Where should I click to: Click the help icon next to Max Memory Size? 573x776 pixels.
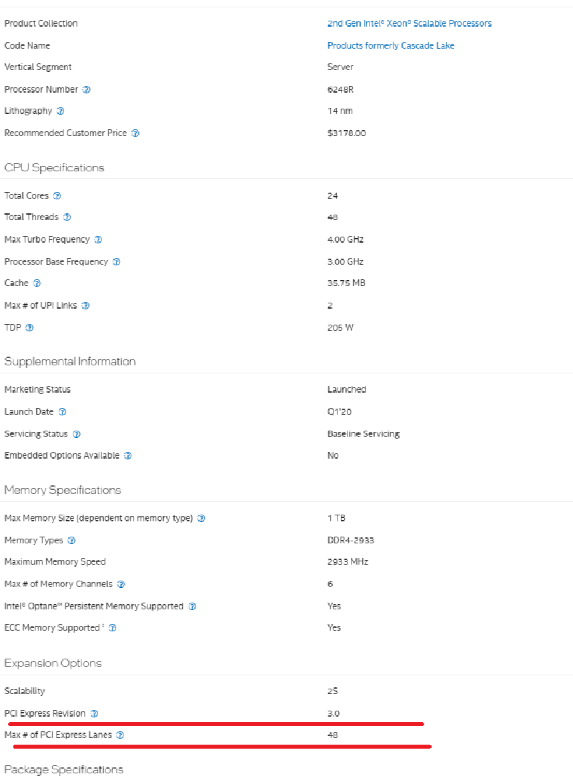pyautogui.click(x=201, y=518)
